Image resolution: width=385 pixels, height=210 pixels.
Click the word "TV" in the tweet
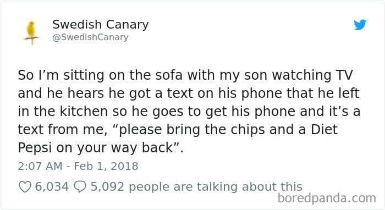(x=344, y=75)
